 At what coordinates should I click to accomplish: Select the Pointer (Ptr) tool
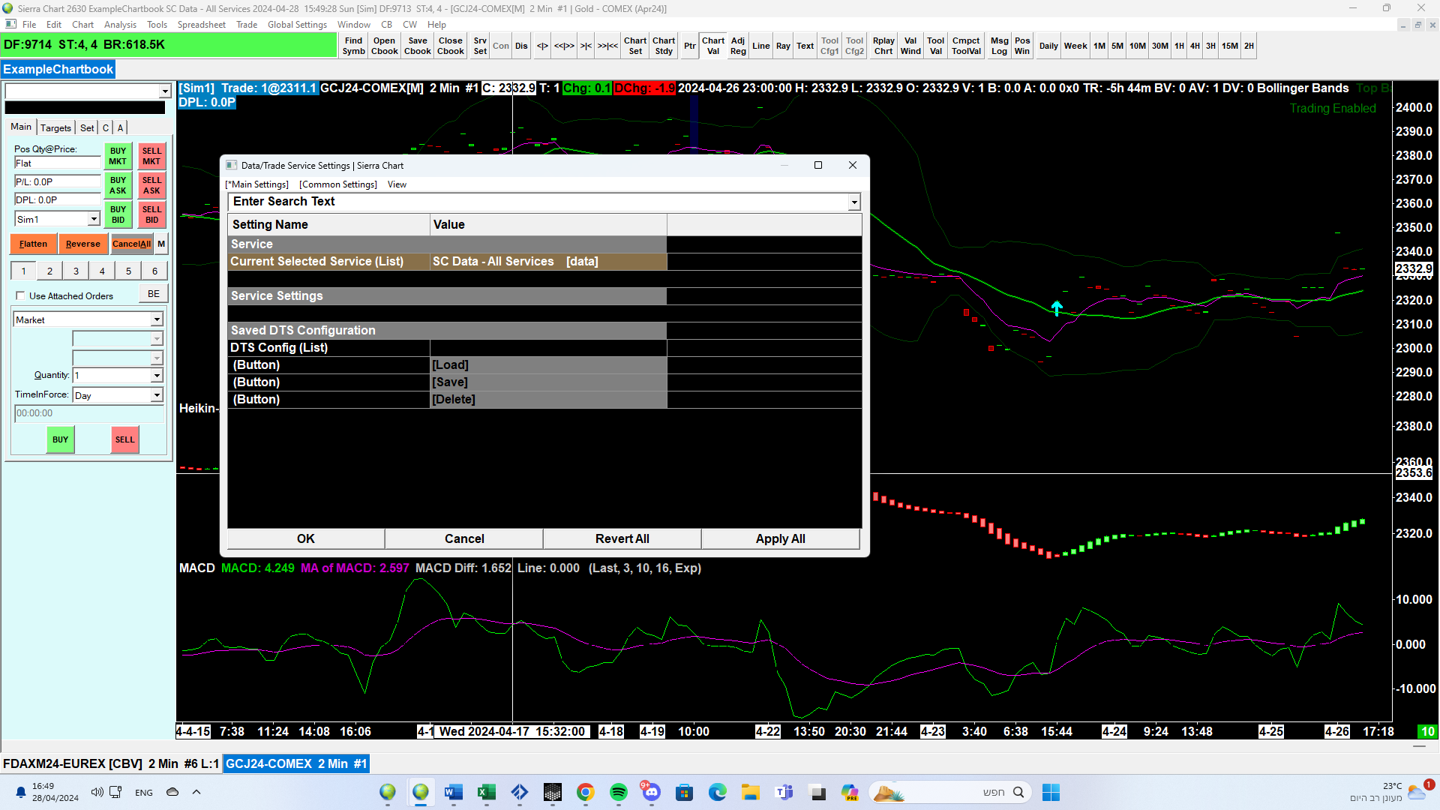point(689,46)
